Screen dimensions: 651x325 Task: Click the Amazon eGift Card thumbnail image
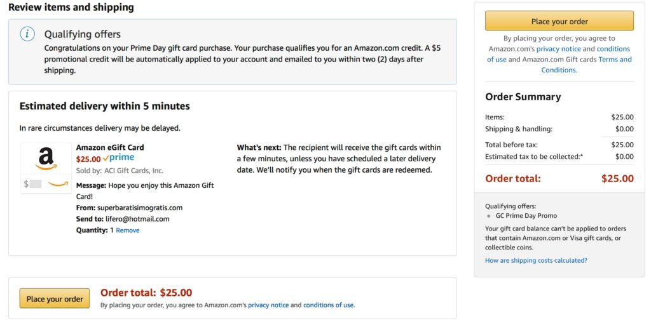click(x=46, y=168)
